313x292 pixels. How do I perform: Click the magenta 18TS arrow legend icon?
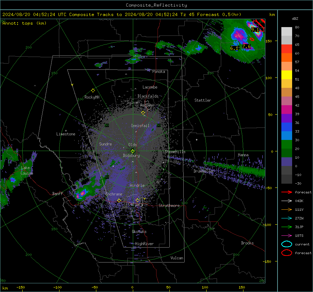pyautogui.click(x=287, y=235)
